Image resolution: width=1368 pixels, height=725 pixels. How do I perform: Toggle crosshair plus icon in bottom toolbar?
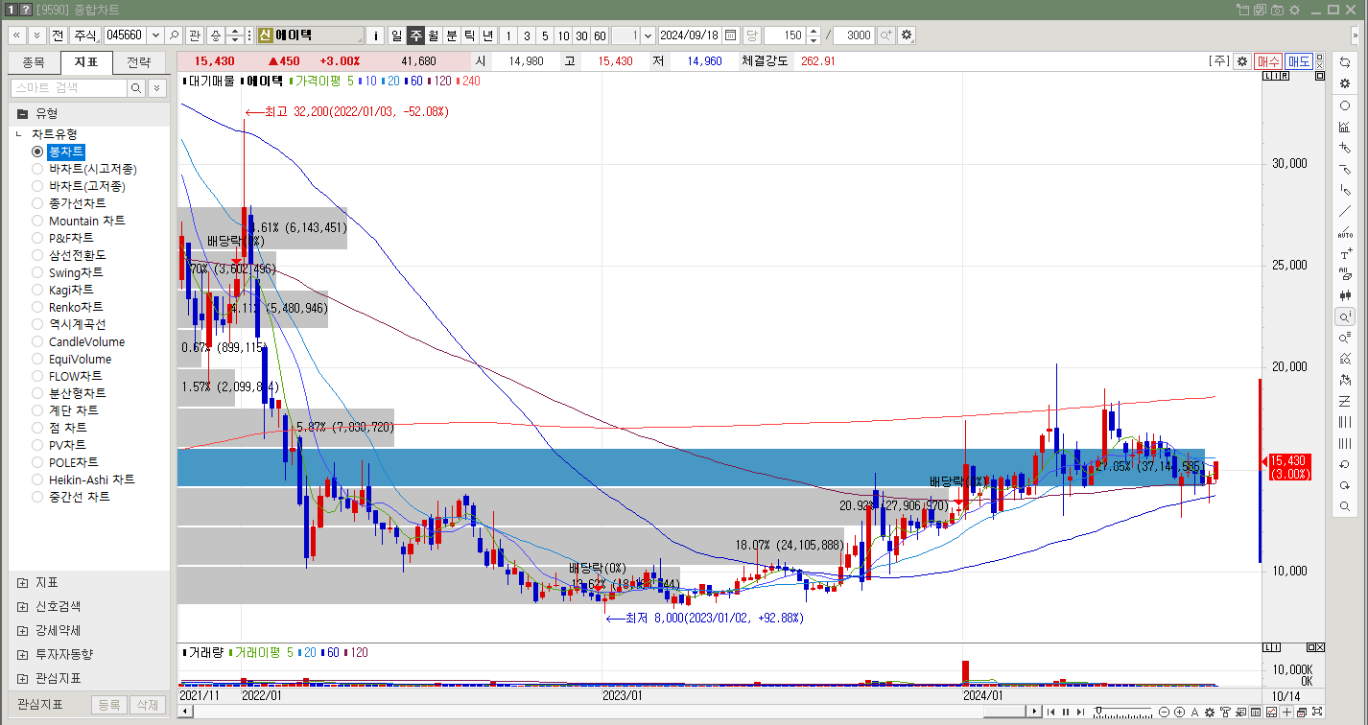pos(1286,712)
